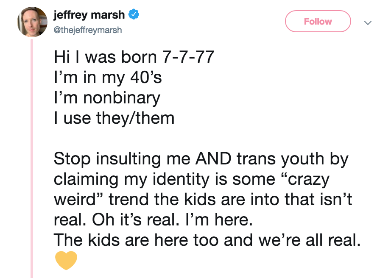
Task: Click the blue verified badge icon
Action: point(134,14)
